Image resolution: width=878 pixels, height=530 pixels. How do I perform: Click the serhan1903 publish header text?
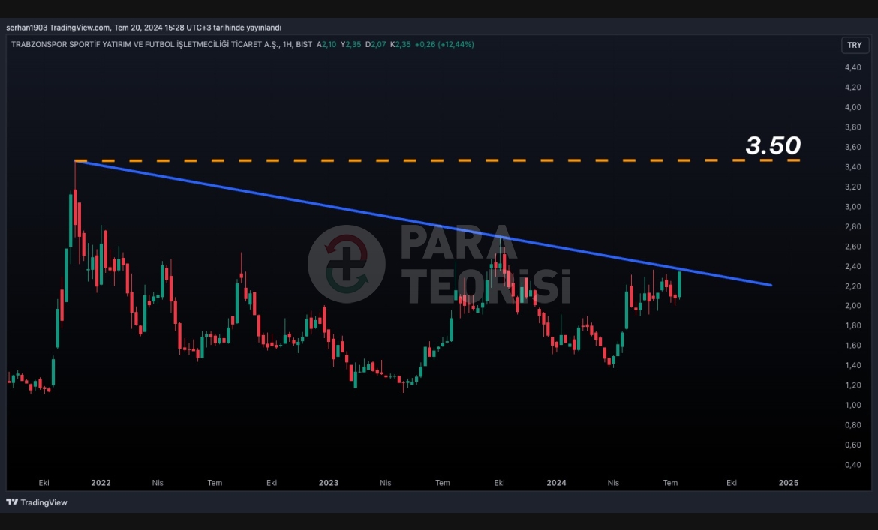point(144,28)
